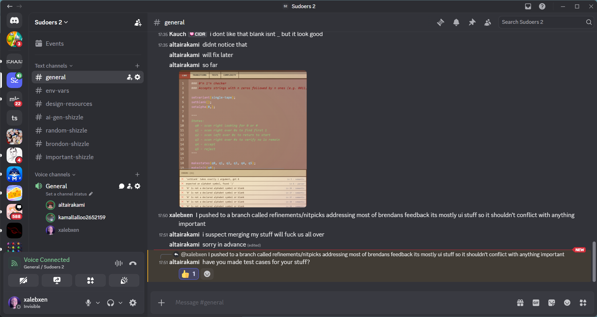Open emoji picker in message bar
The width and height of the screenshot is (597, 317).
click(x=567, y=303)
